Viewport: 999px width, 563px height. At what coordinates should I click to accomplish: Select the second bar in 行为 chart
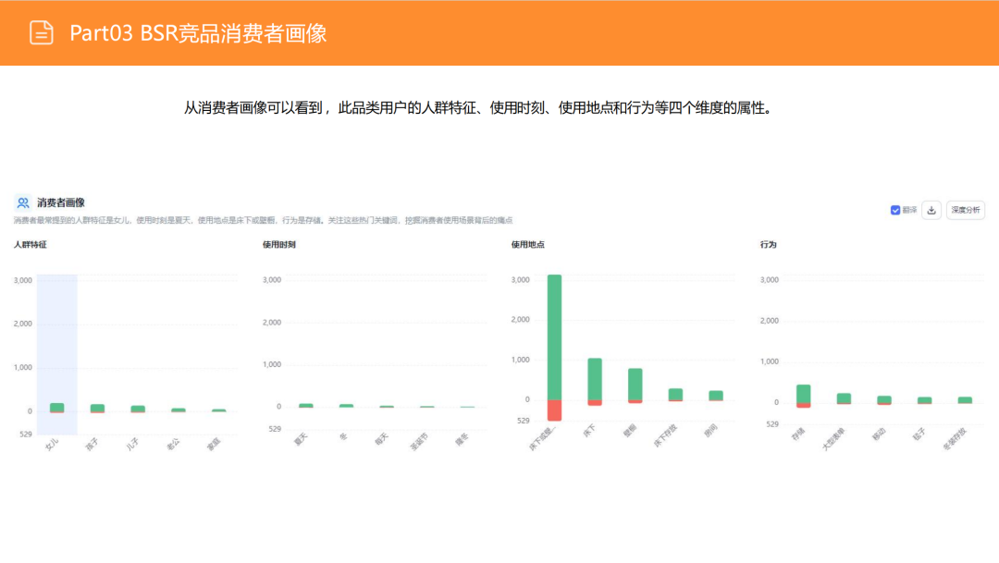[x=844, y=398]
